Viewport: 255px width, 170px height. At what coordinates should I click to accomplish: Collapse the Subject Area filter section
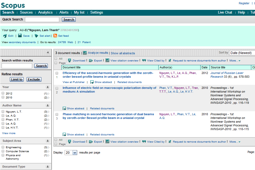[48, 141]
